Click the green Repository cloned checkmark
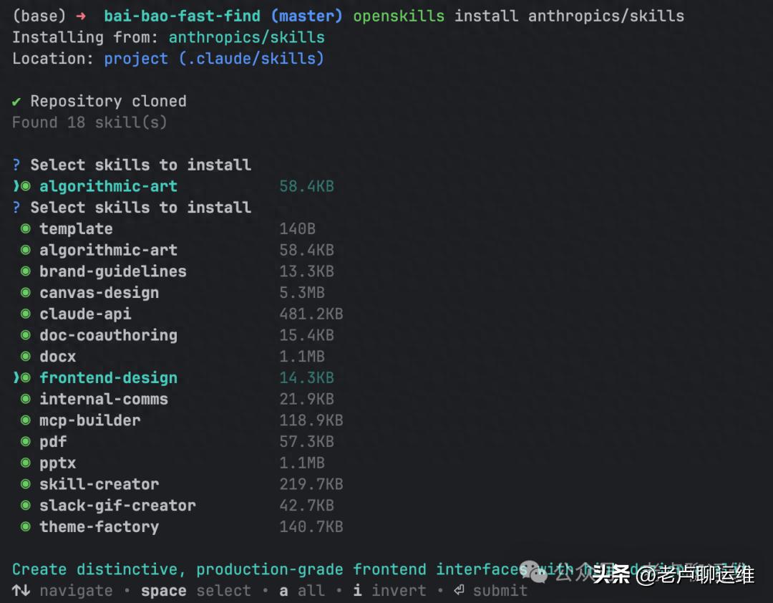Viewport: 773px width, 603px height. (17, 102)
